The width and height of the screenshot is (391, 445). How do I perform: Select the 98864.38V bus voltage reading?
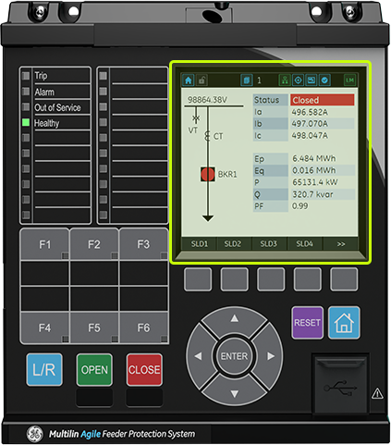click(207, 100)
